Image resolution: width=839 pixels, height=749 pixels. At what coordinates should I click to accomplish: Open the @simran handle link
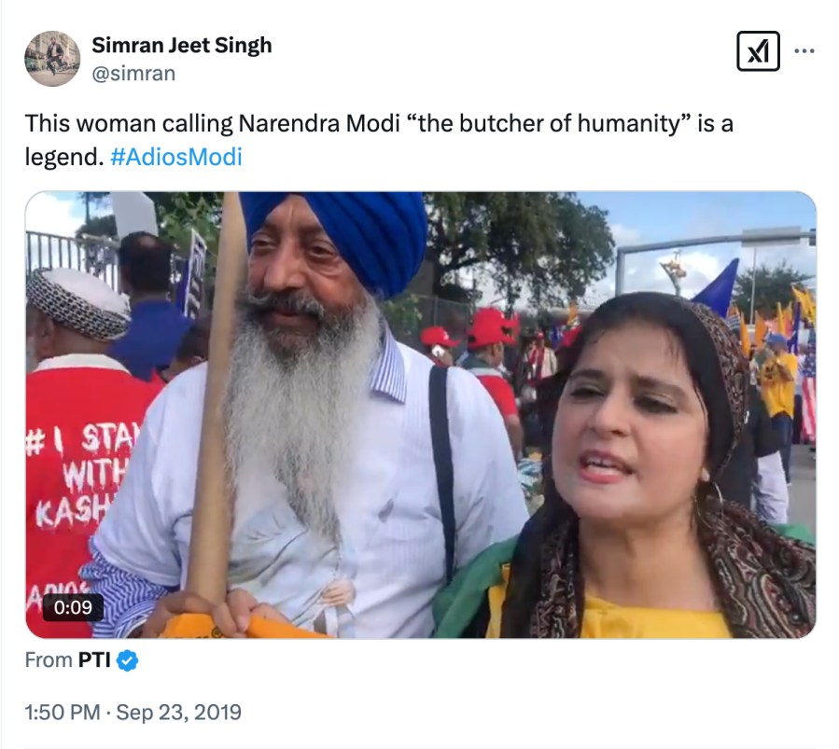[133, 74]
